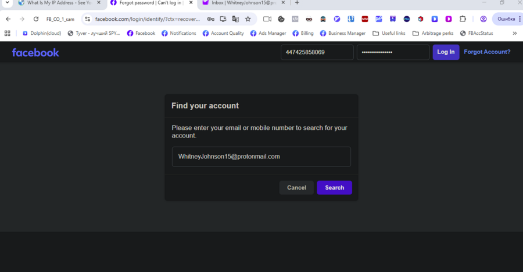Bookmark this page with star icon
The image size is (523, 272).
click(x=248, y=19)
